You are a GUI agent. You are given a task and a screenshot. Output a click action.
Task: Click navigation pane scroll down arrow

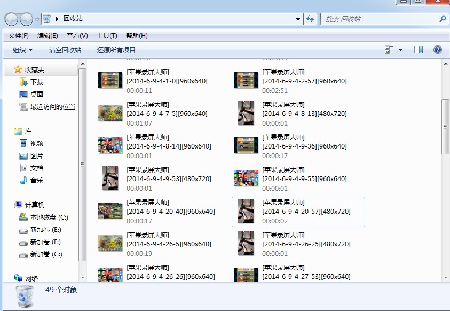83,278
